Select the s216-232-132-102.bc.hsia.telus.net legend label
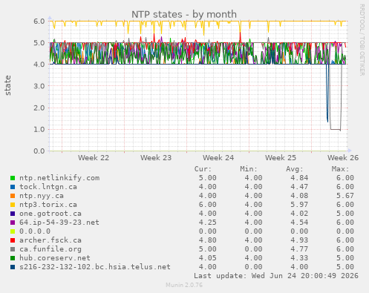The width and height of the screenshot is (369, 293). [95, 267]
